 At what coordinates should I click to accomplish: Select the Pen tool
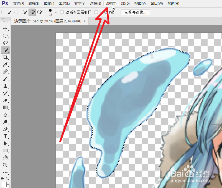point(5,129)
